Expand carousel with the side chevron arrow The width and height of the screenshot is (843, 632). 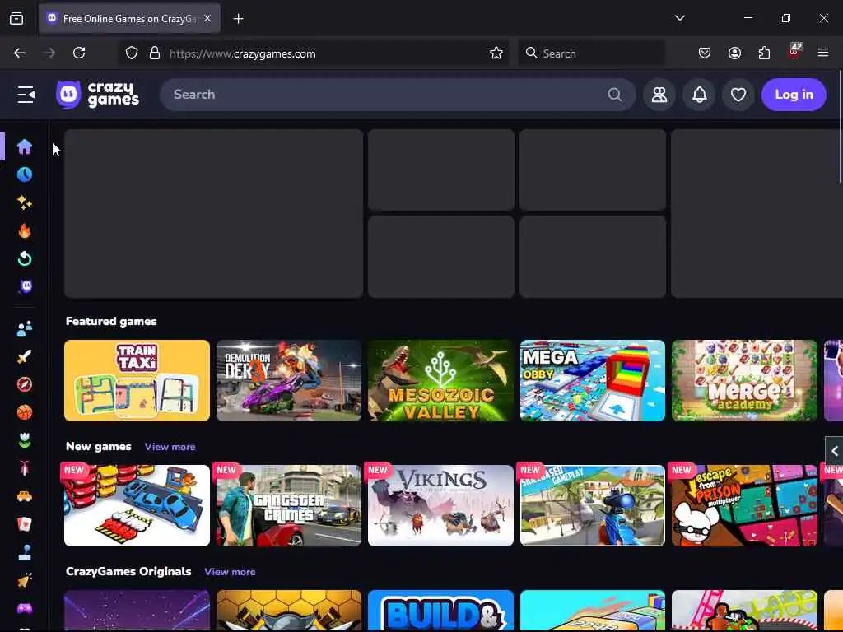835,451
